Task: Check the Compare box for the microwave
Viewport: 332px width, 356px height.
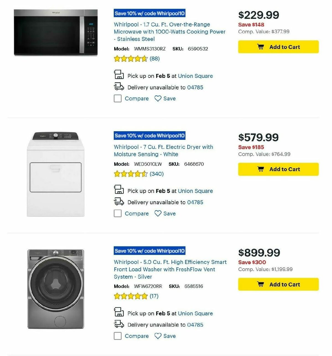Action: 118,99
